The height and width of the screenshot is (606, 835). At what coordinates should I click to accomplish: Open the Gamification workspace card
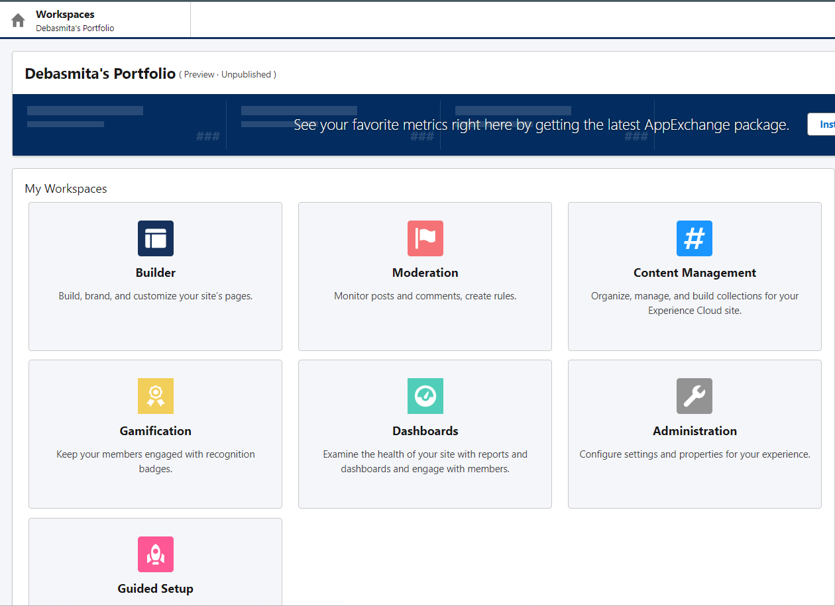coord(155,434)
